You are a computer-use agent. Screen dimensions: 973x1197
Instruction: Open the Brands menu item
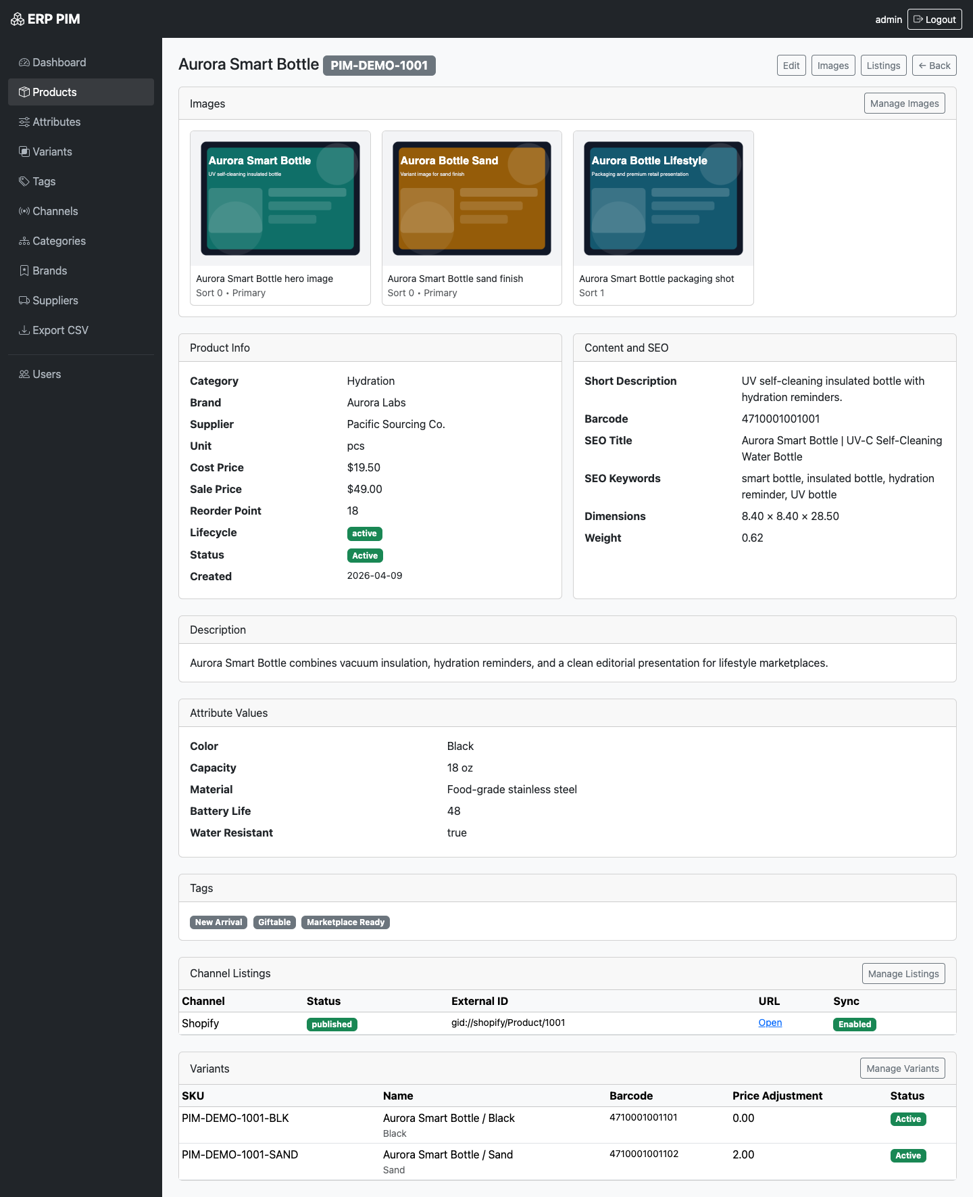(x=49, y=271)
